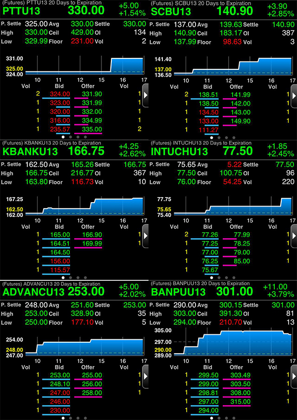
Task: Select KBANKU13 last price 166.75
Action: 86,151
